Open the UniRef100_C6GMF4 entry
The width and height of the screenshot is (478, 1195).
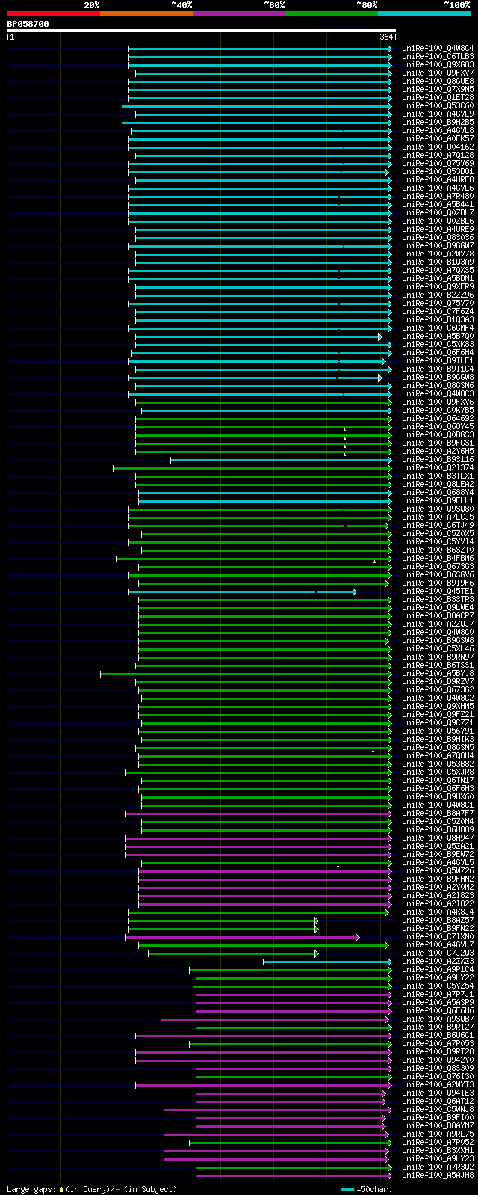pos(438,328)
